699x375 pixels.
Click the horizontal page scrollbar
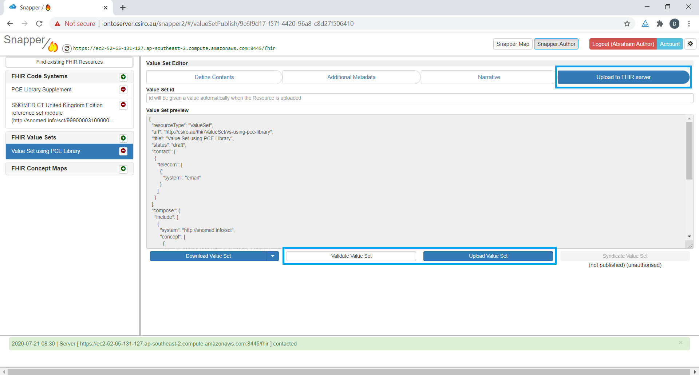[x=349, y=372]
